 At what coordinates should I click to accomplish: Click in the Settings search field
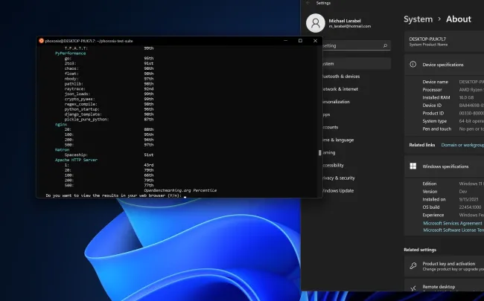pyautogui.click(x=357, y=45)
